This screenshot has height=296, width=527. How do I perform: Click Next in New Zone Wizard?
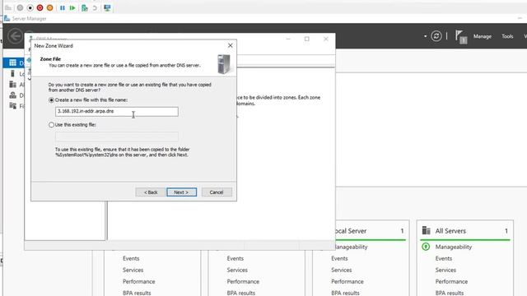coord(181,192)
